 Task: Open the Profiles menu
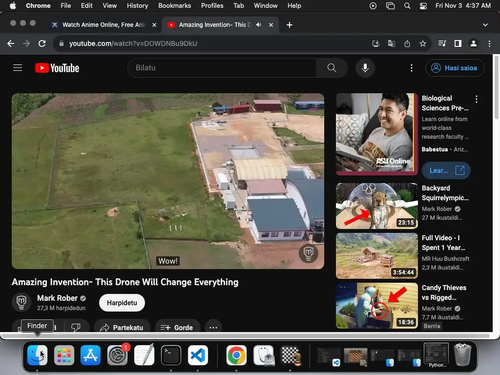point(212,5)
